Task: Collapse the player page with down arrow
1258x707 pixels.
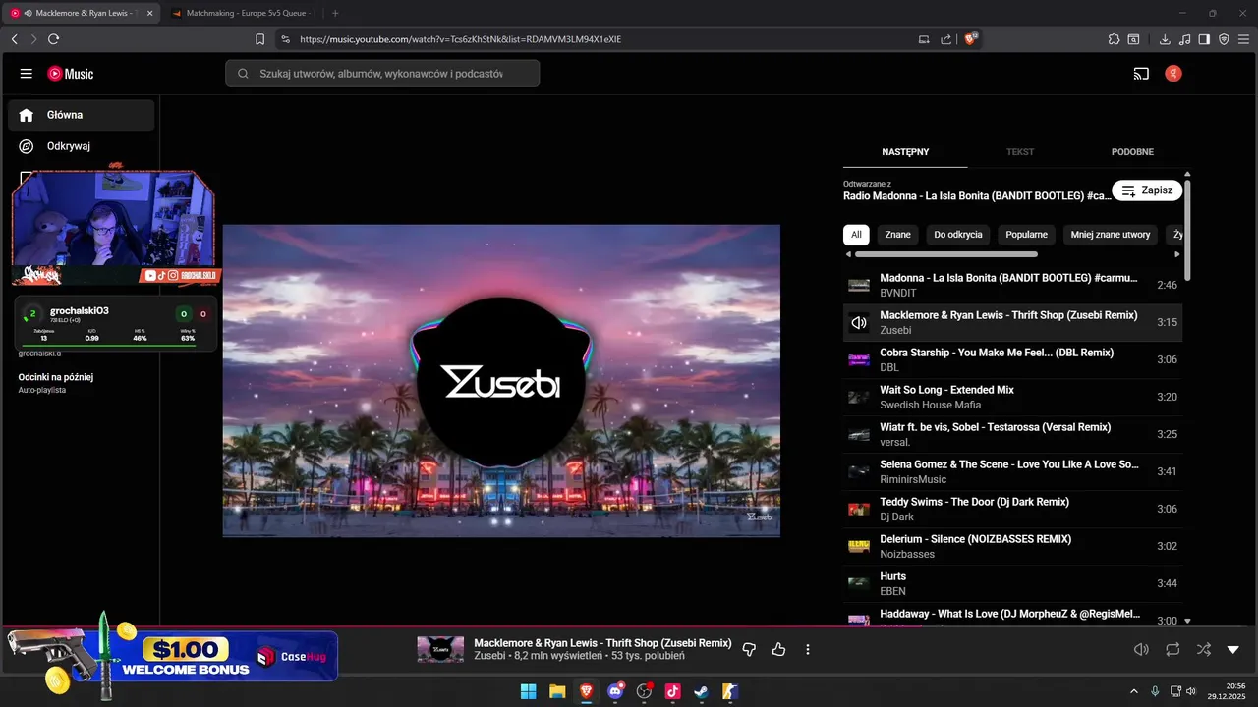Action: tap(1233, 649)
